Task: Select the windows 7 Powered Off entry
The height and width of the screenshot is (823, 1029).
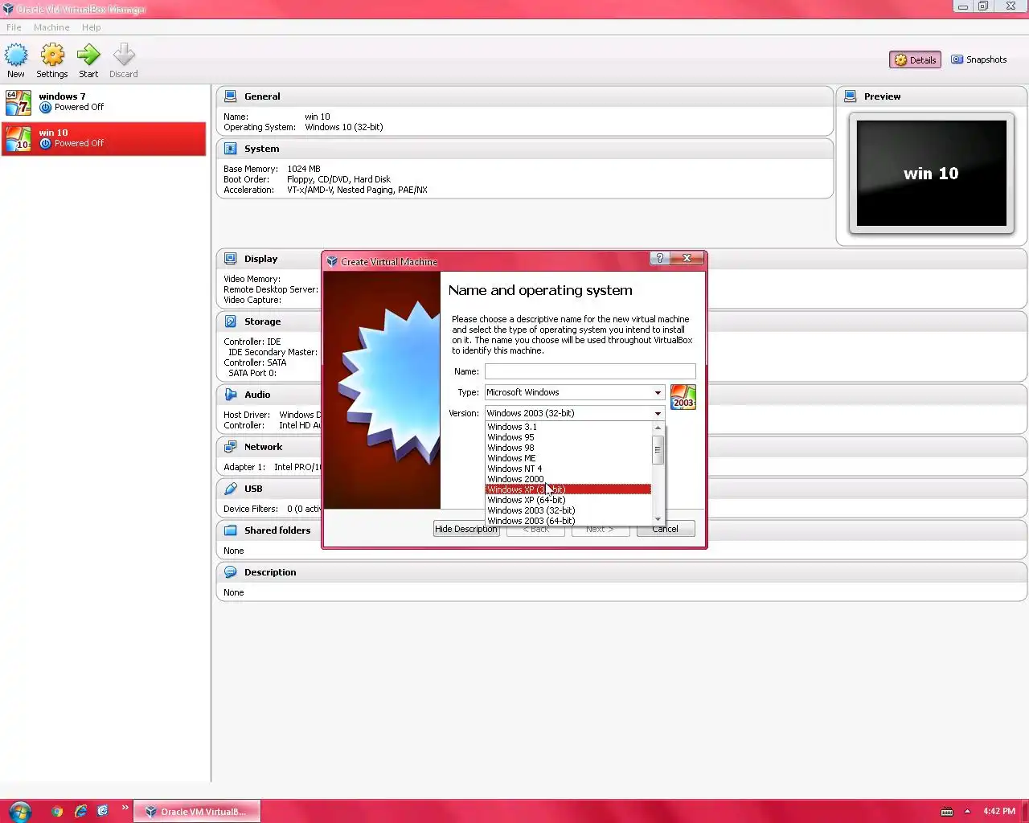Action: [104, 102]
